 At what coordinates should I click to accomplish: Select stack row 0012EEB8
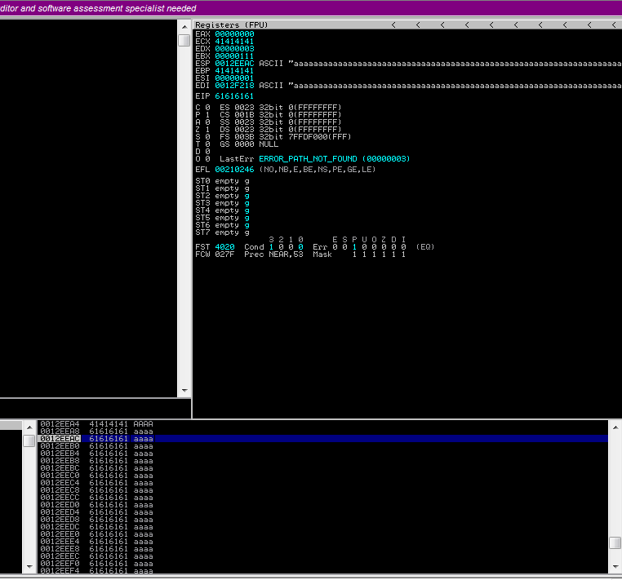click(323, 461)
